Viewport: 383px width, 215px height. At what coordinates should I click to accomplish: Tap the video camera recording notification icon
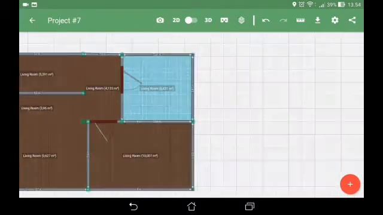click(x=26, y=4)
